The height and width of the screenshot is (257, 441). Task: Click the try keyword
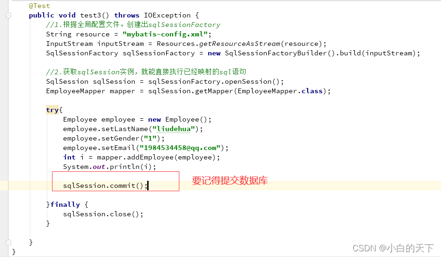53,110
